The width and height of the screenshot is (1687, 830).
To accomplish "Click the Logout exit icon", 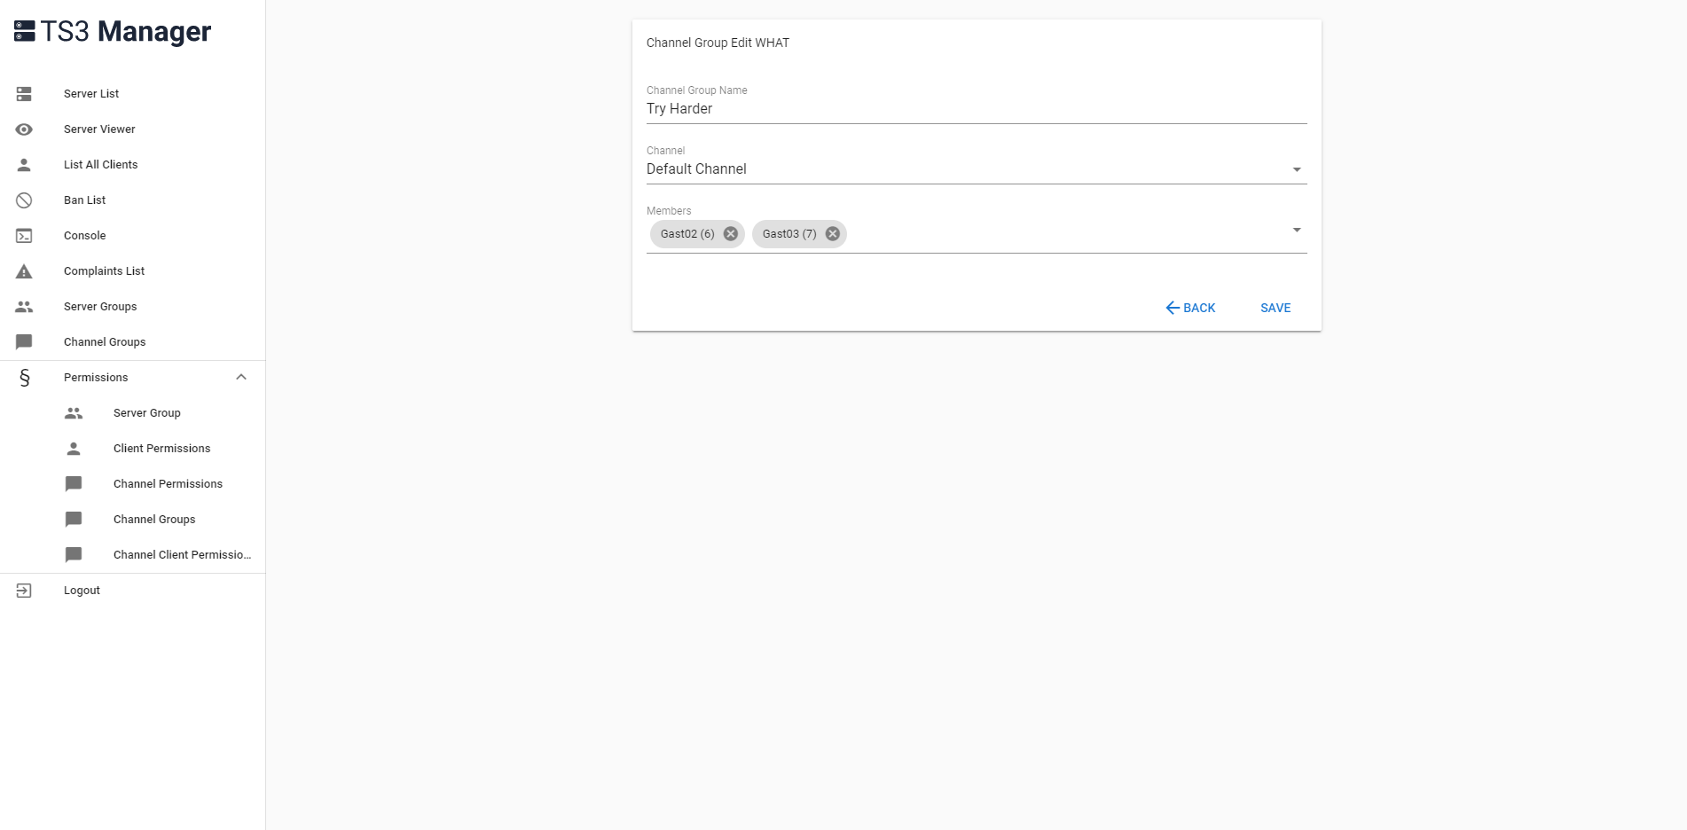I will (24, 591).
